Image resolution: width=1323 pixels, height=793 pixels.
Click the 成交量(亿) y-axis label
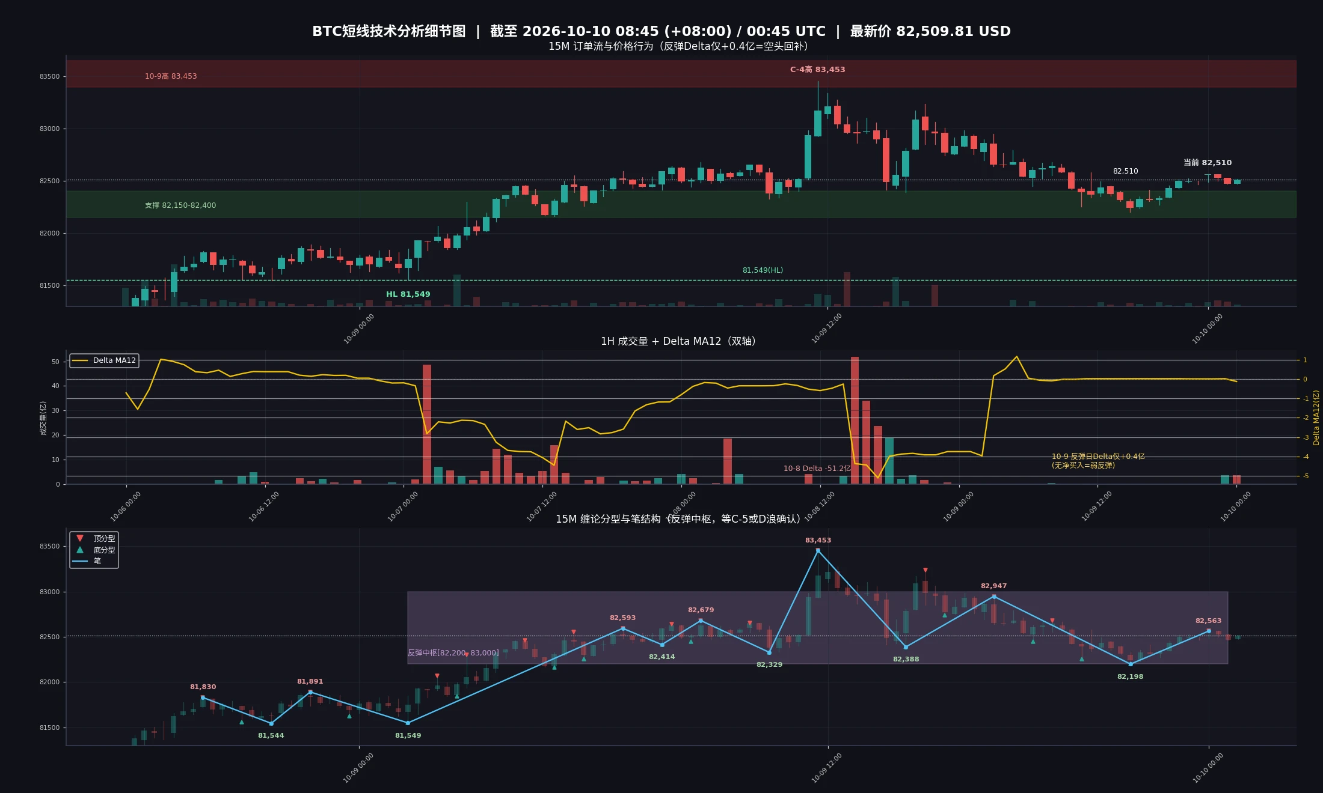pos(43,418)
